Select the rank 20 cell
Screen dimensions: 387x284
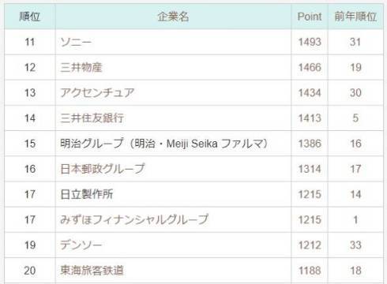(30, 271)
